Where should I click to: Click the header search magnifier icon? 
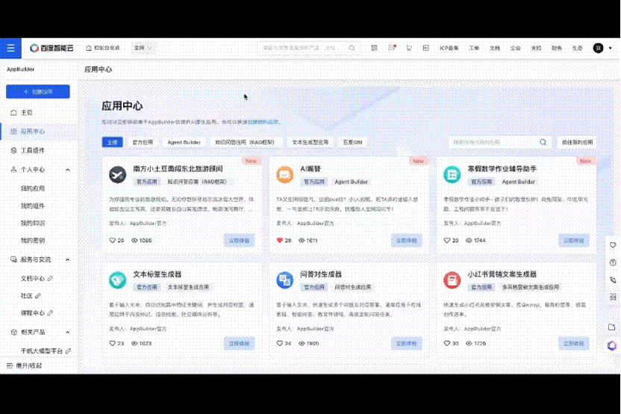point(352,48)
